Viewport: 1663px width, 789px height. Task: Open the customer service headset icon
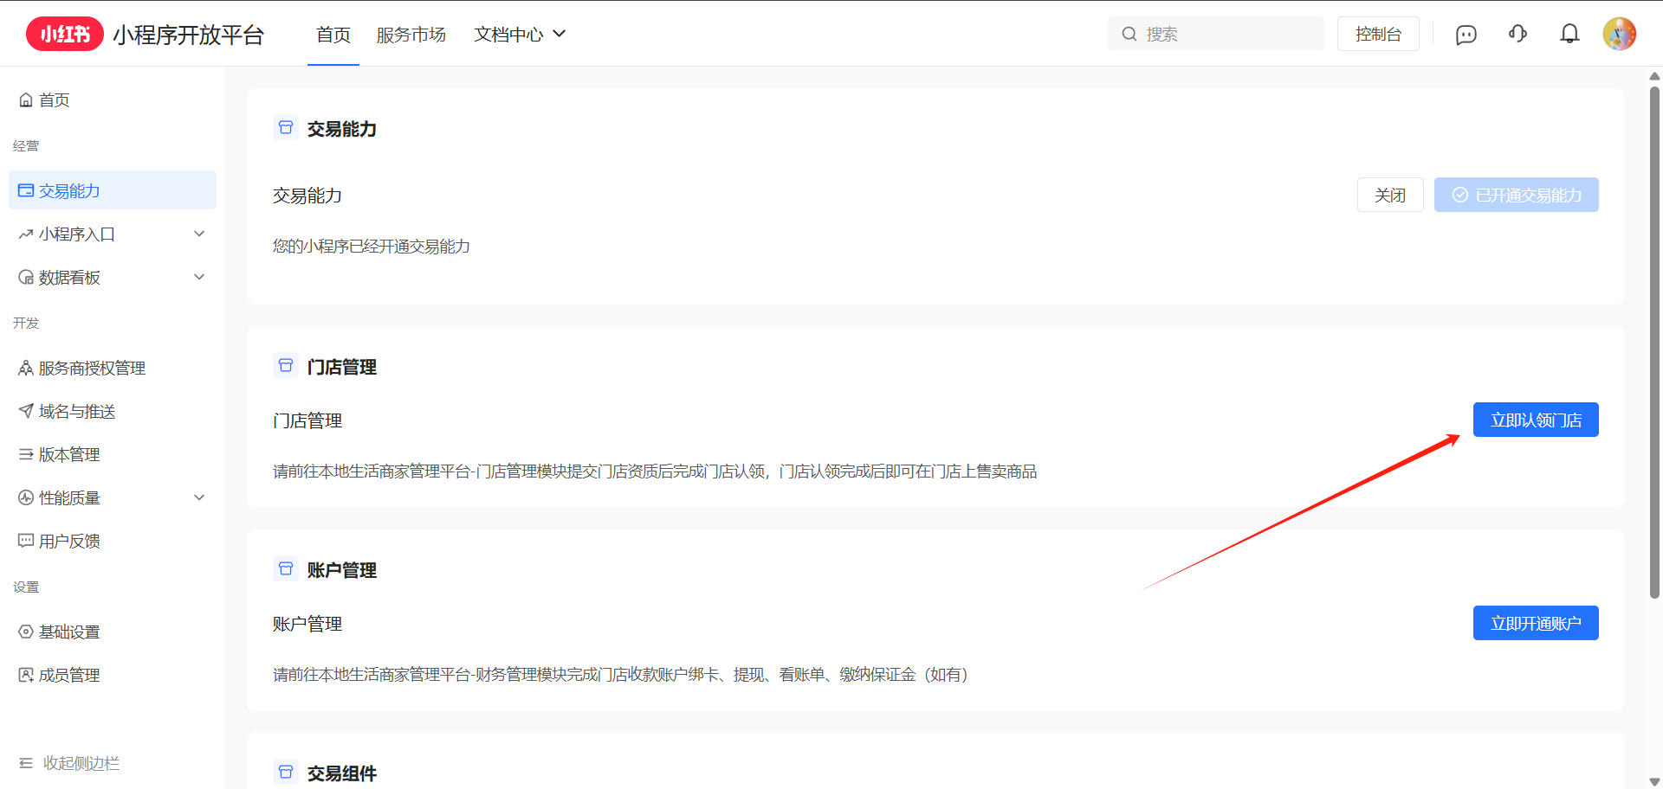tap(1517, 34)
